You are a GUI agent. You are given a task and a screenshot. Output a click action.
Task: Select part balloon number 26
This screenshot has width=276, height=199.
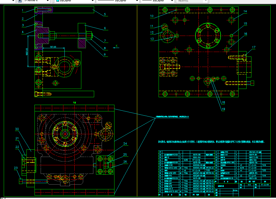125,162
